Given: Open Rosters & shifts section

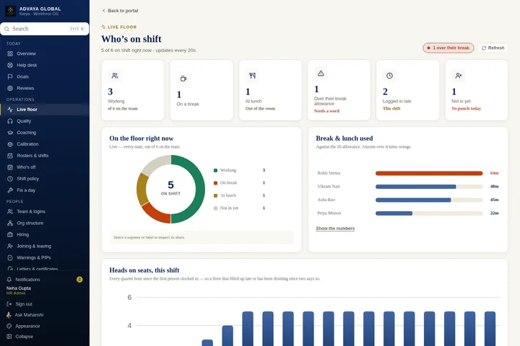Looking at the screenshot, I should click(x=45, y=156).
